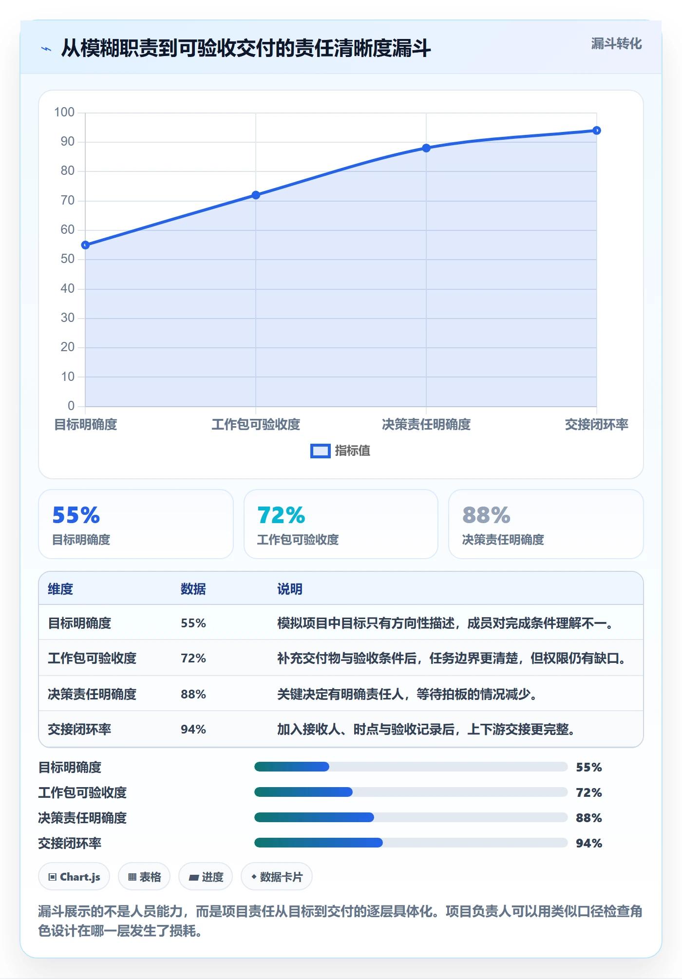Click the 维度 table column header
The image size is (682, 979).
tap(60, 589)
